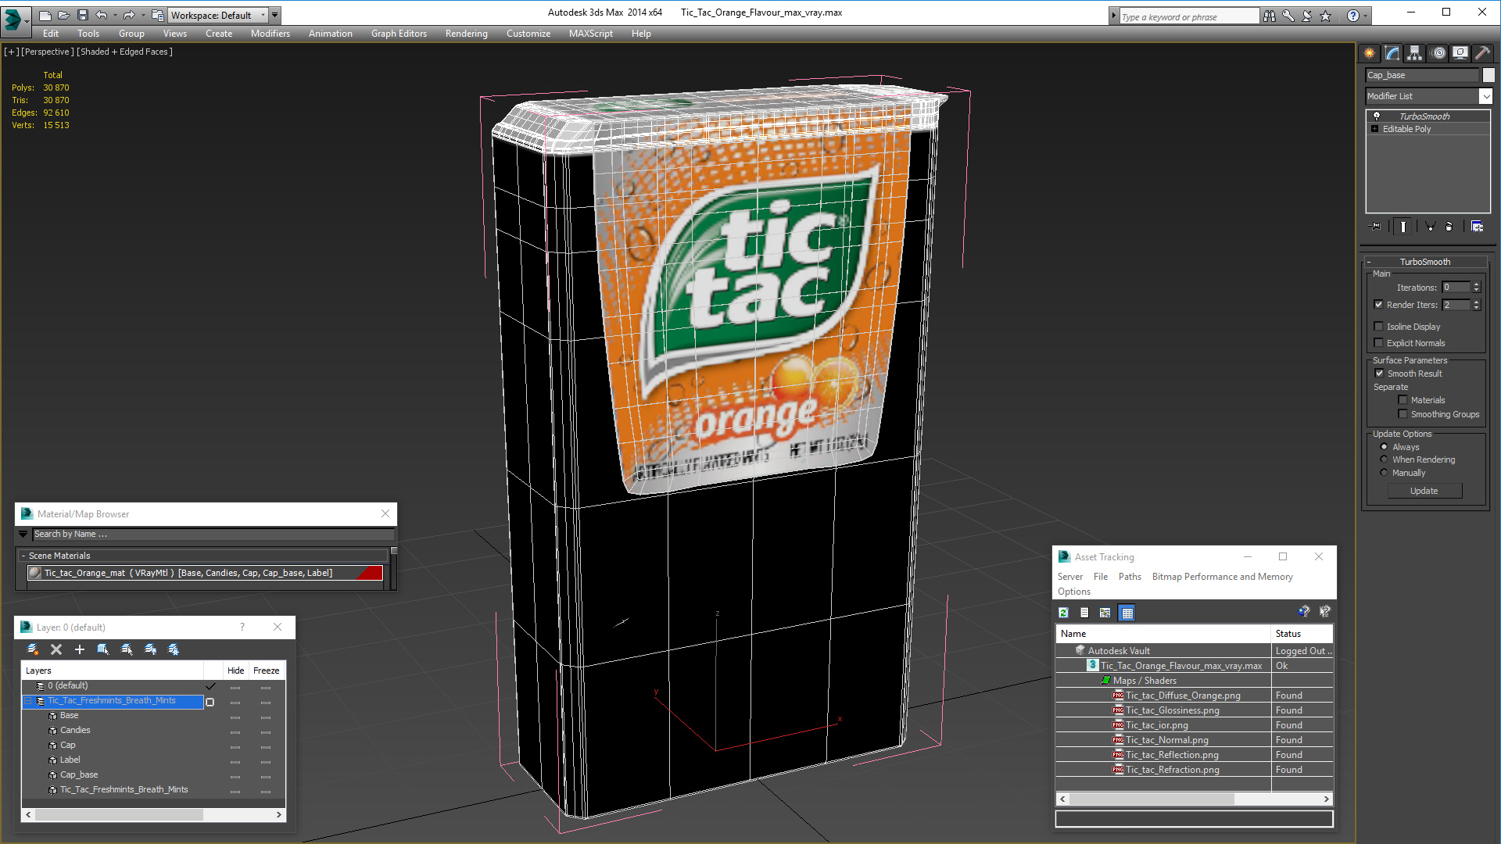Open Bitmap Performance and Memory menu
This screenshot has height=844, width=1501.
[x=1222, y=577]
